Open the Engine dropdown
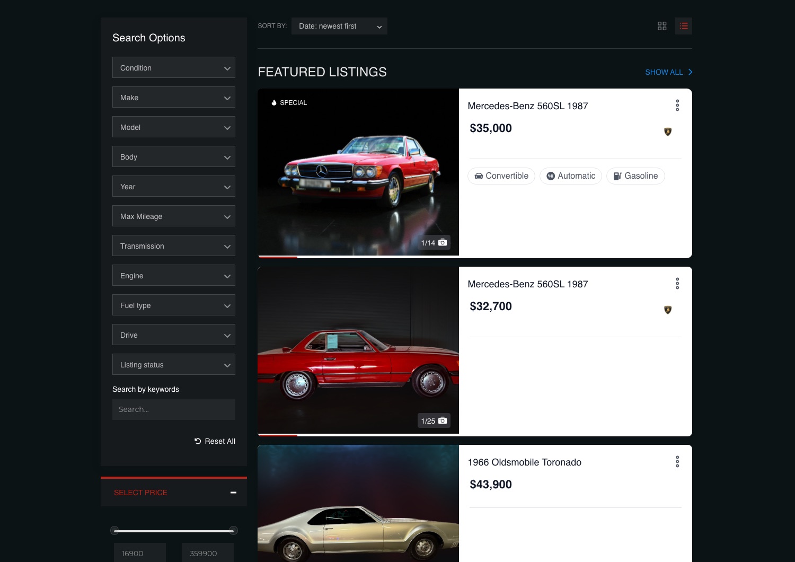The width and height of the screenshot is (795, 562). [174, 276]
